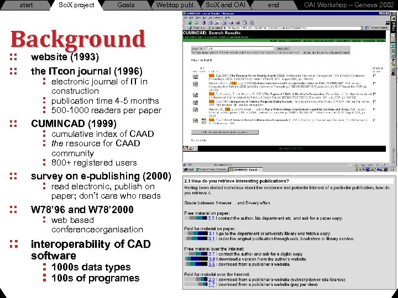Screen dimensions: 398x298
Task: Switch to 'SciX and OAI' slide tab
Action: tap(226, 5)
